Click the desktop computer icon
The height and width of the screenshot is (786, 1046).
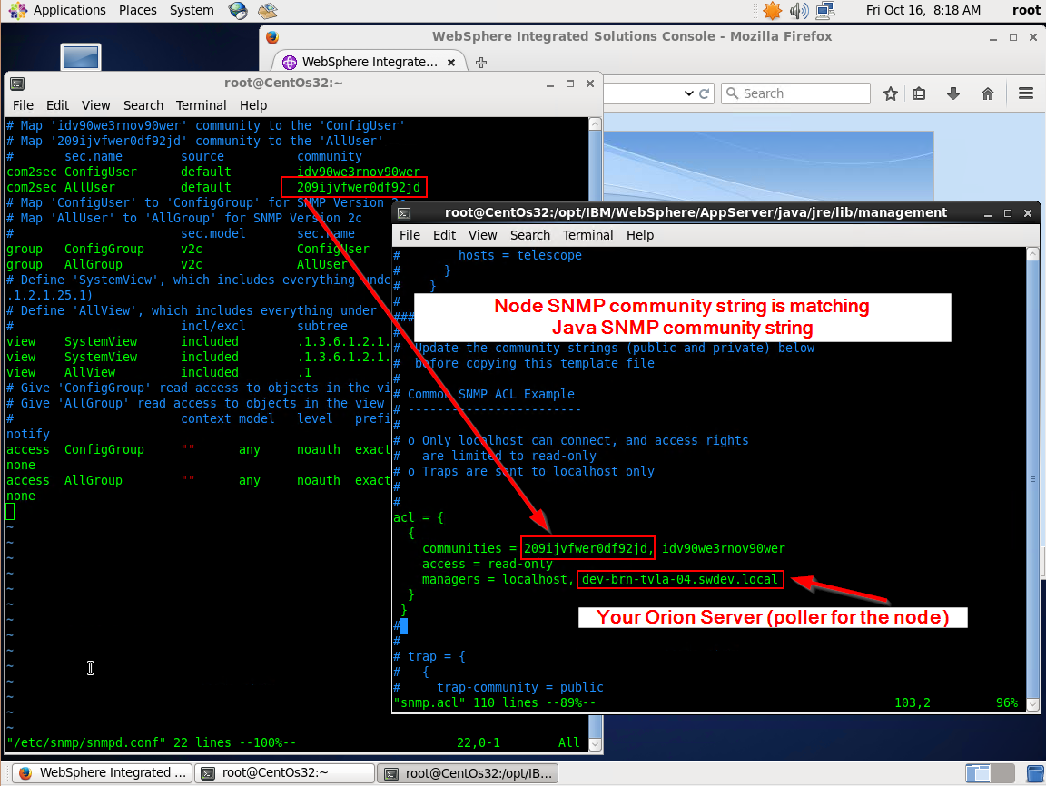click(x=81, y=57)
